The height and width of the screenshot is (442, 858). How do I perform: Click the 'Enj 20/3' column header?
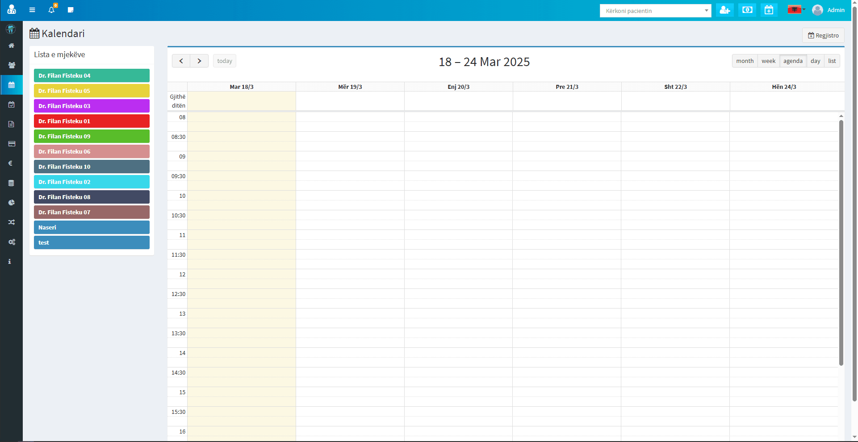459,87
